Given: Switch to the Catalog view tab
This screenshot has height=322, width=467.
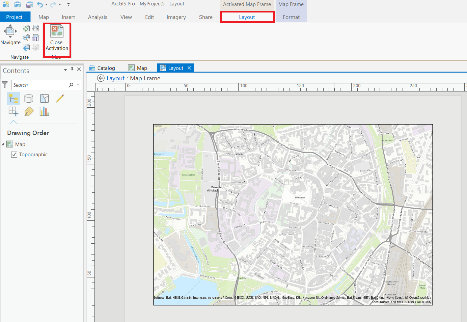Looking at the screenshot, I should 102,68.
